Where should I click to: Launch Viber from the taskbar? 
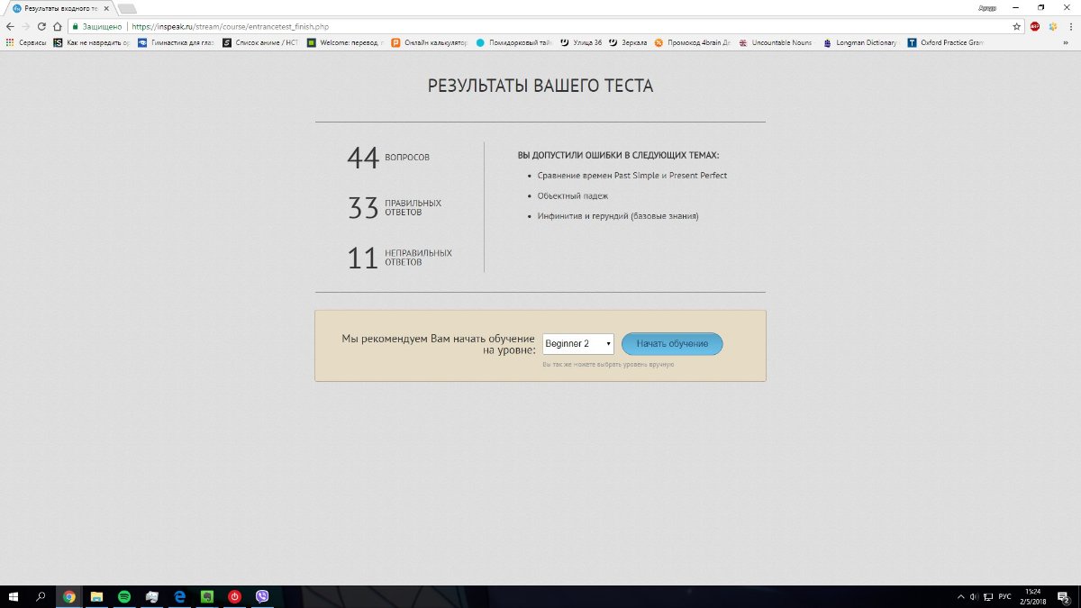coord(262,596)
